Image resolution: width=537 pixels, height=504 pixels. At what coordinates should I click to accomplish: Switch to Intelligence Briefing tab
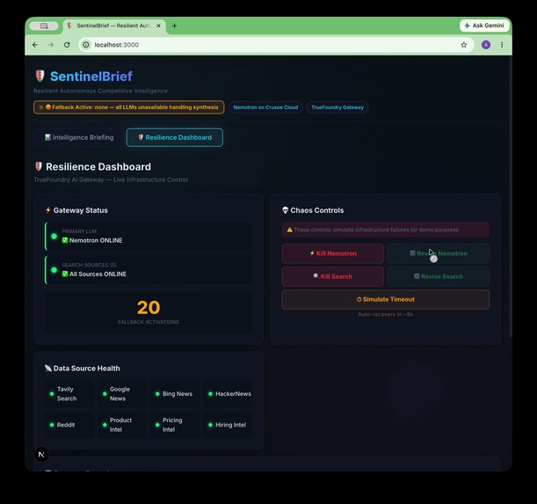tap(79, 137)
